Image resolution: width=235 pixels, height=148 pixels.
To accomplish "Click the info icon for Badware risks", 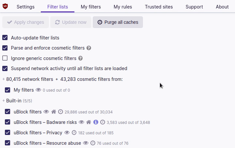I will click(96, 122).
